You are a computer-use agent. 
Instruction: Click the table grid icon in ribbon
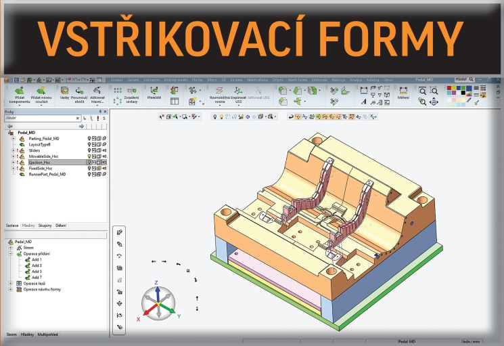pyautogui.click(x=175, y=102)
